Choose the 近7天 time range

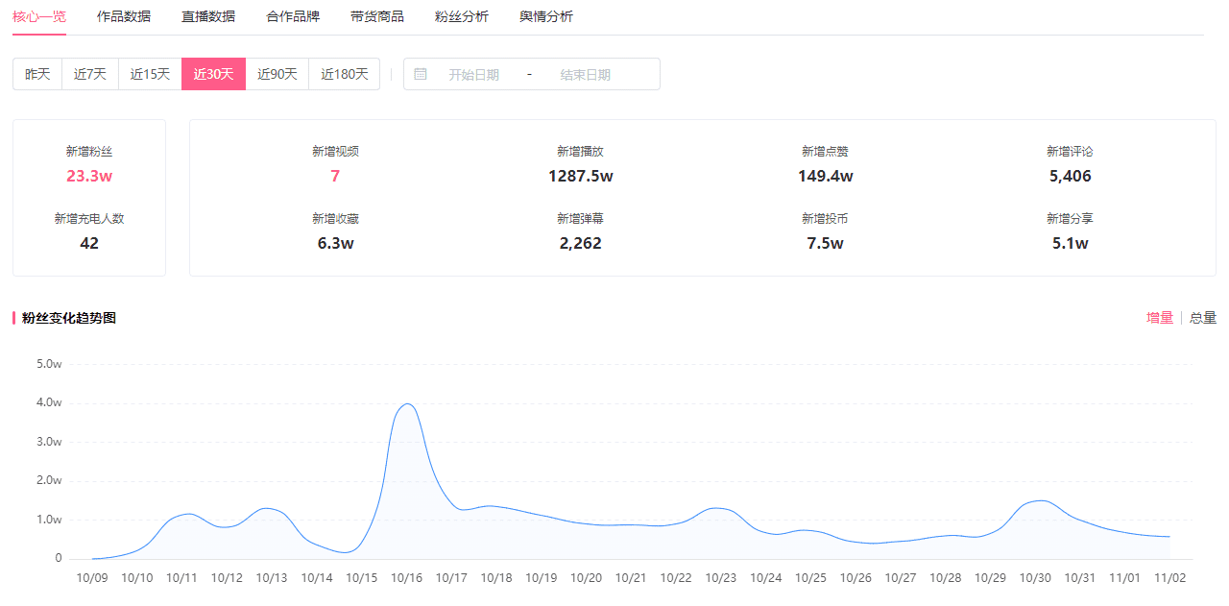(90, 74)
